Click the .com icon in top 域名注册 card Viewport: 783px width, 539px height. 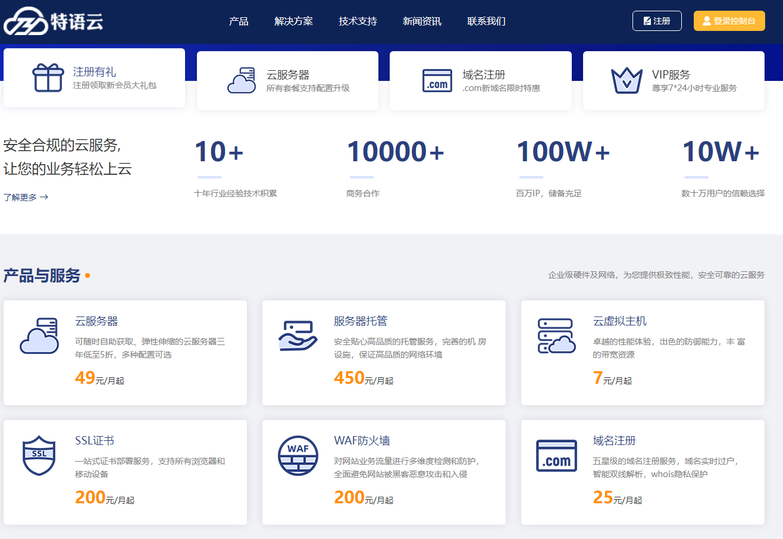437,80
